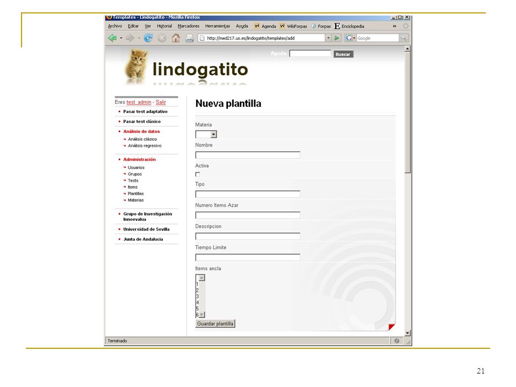Click the Guardar plantilla button

tap(215, 324)
